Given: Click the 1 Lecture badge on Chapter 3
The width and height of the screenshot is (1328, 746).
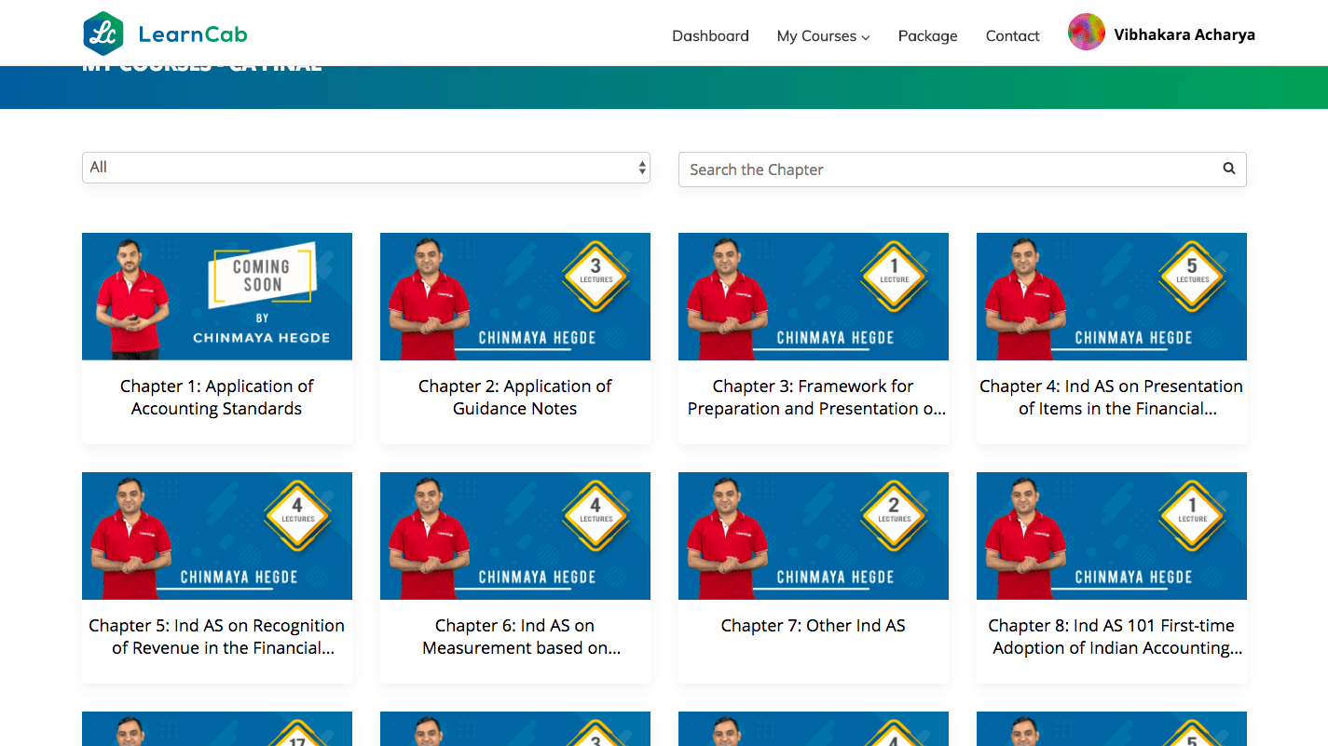Looking at the screenshot, I should tap(894, 271).
